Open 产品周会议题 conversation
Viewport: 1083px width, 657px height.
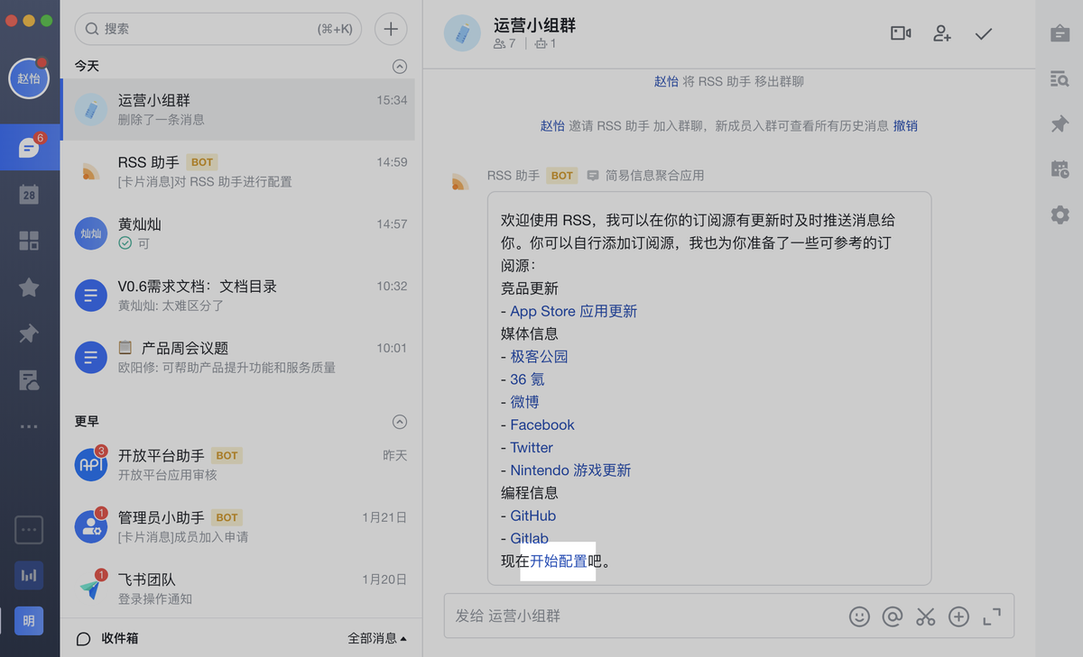click(237, 357)
